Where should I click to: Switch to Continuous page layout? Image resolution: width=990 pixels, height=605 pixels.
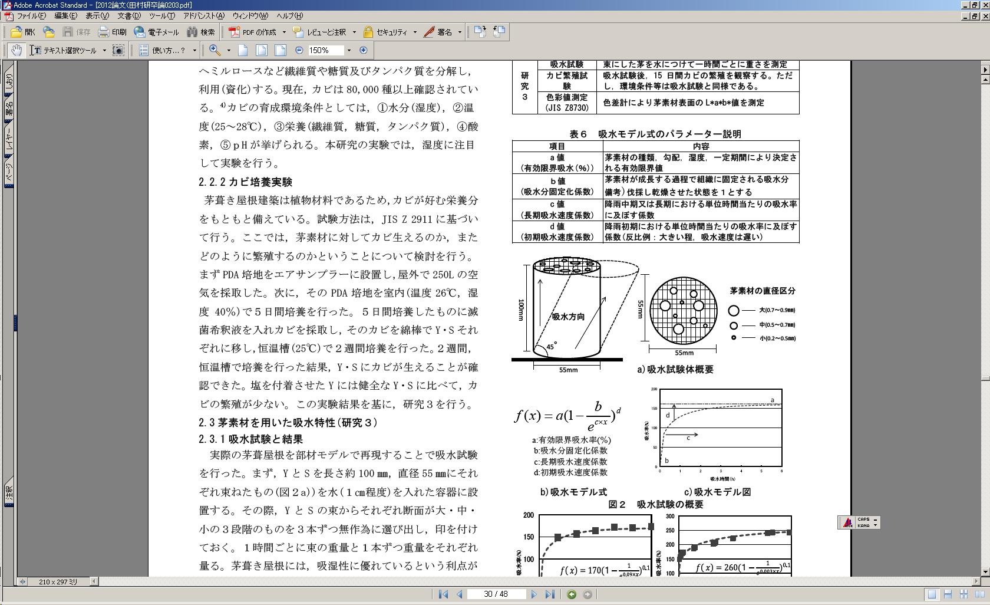948,594
